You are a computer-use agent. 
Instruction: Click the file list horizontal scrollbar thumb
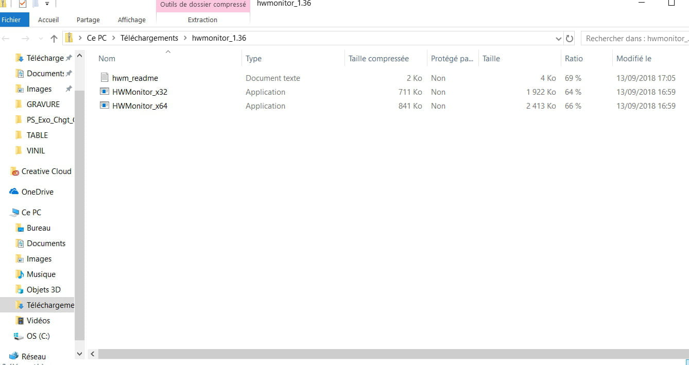pos(393,354)
